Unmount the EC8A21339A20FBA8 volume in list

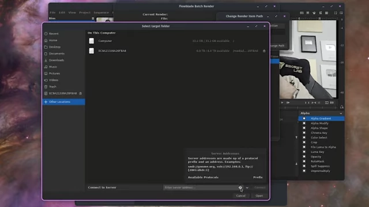click(264, 51)
